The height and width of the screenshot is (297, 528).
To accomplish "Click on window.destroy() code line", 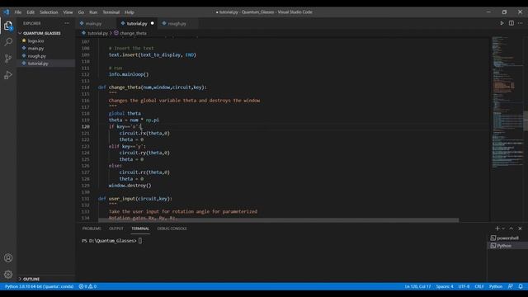I will tap(130, 186).
